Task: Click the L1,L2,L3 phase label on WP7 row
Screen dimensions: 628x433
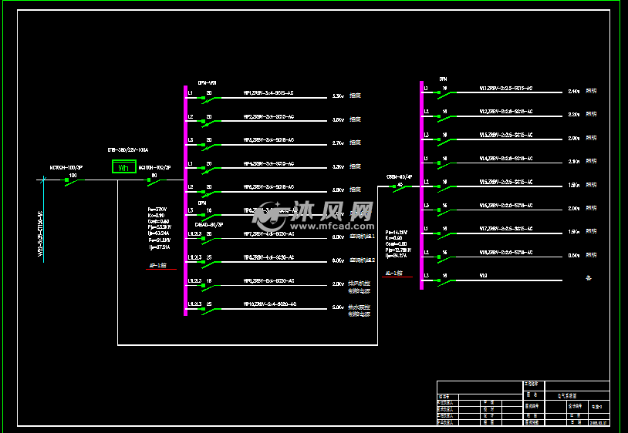Action: [195, 233]
